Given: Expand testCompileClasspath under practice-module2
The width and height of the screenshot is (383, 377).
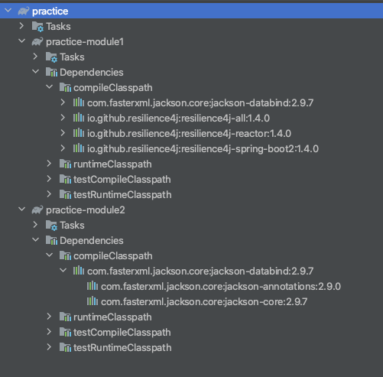Looking at the screenshot, I should click(x=49, y=332).
